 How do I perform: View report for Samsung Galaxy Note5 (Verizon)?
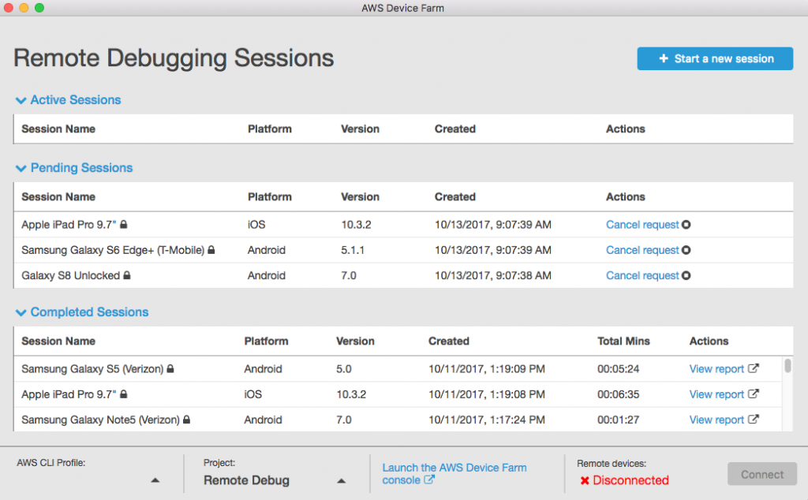pos(716,420)
